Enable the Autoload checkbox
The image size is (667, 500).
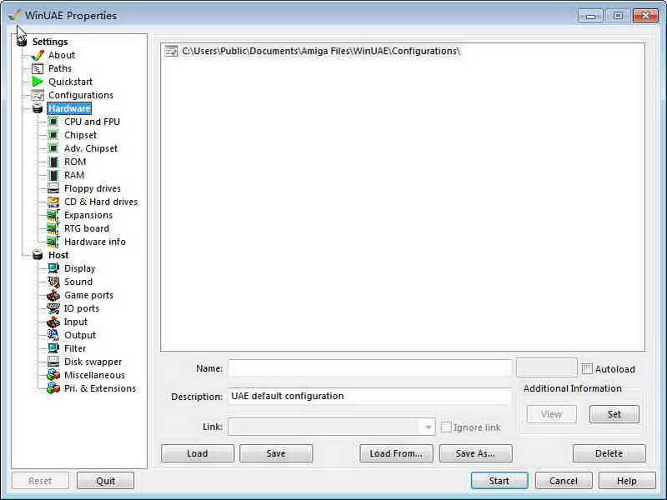tap(587, 368)
